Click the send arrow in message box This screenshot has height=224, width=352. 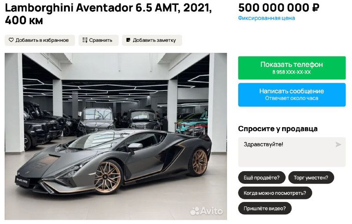tap(338, 144)
